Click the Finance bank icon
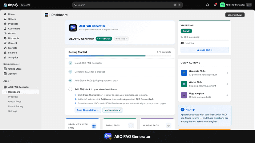Image resolution: width=255 pixels, height=143 pixels. coord(5,53)
